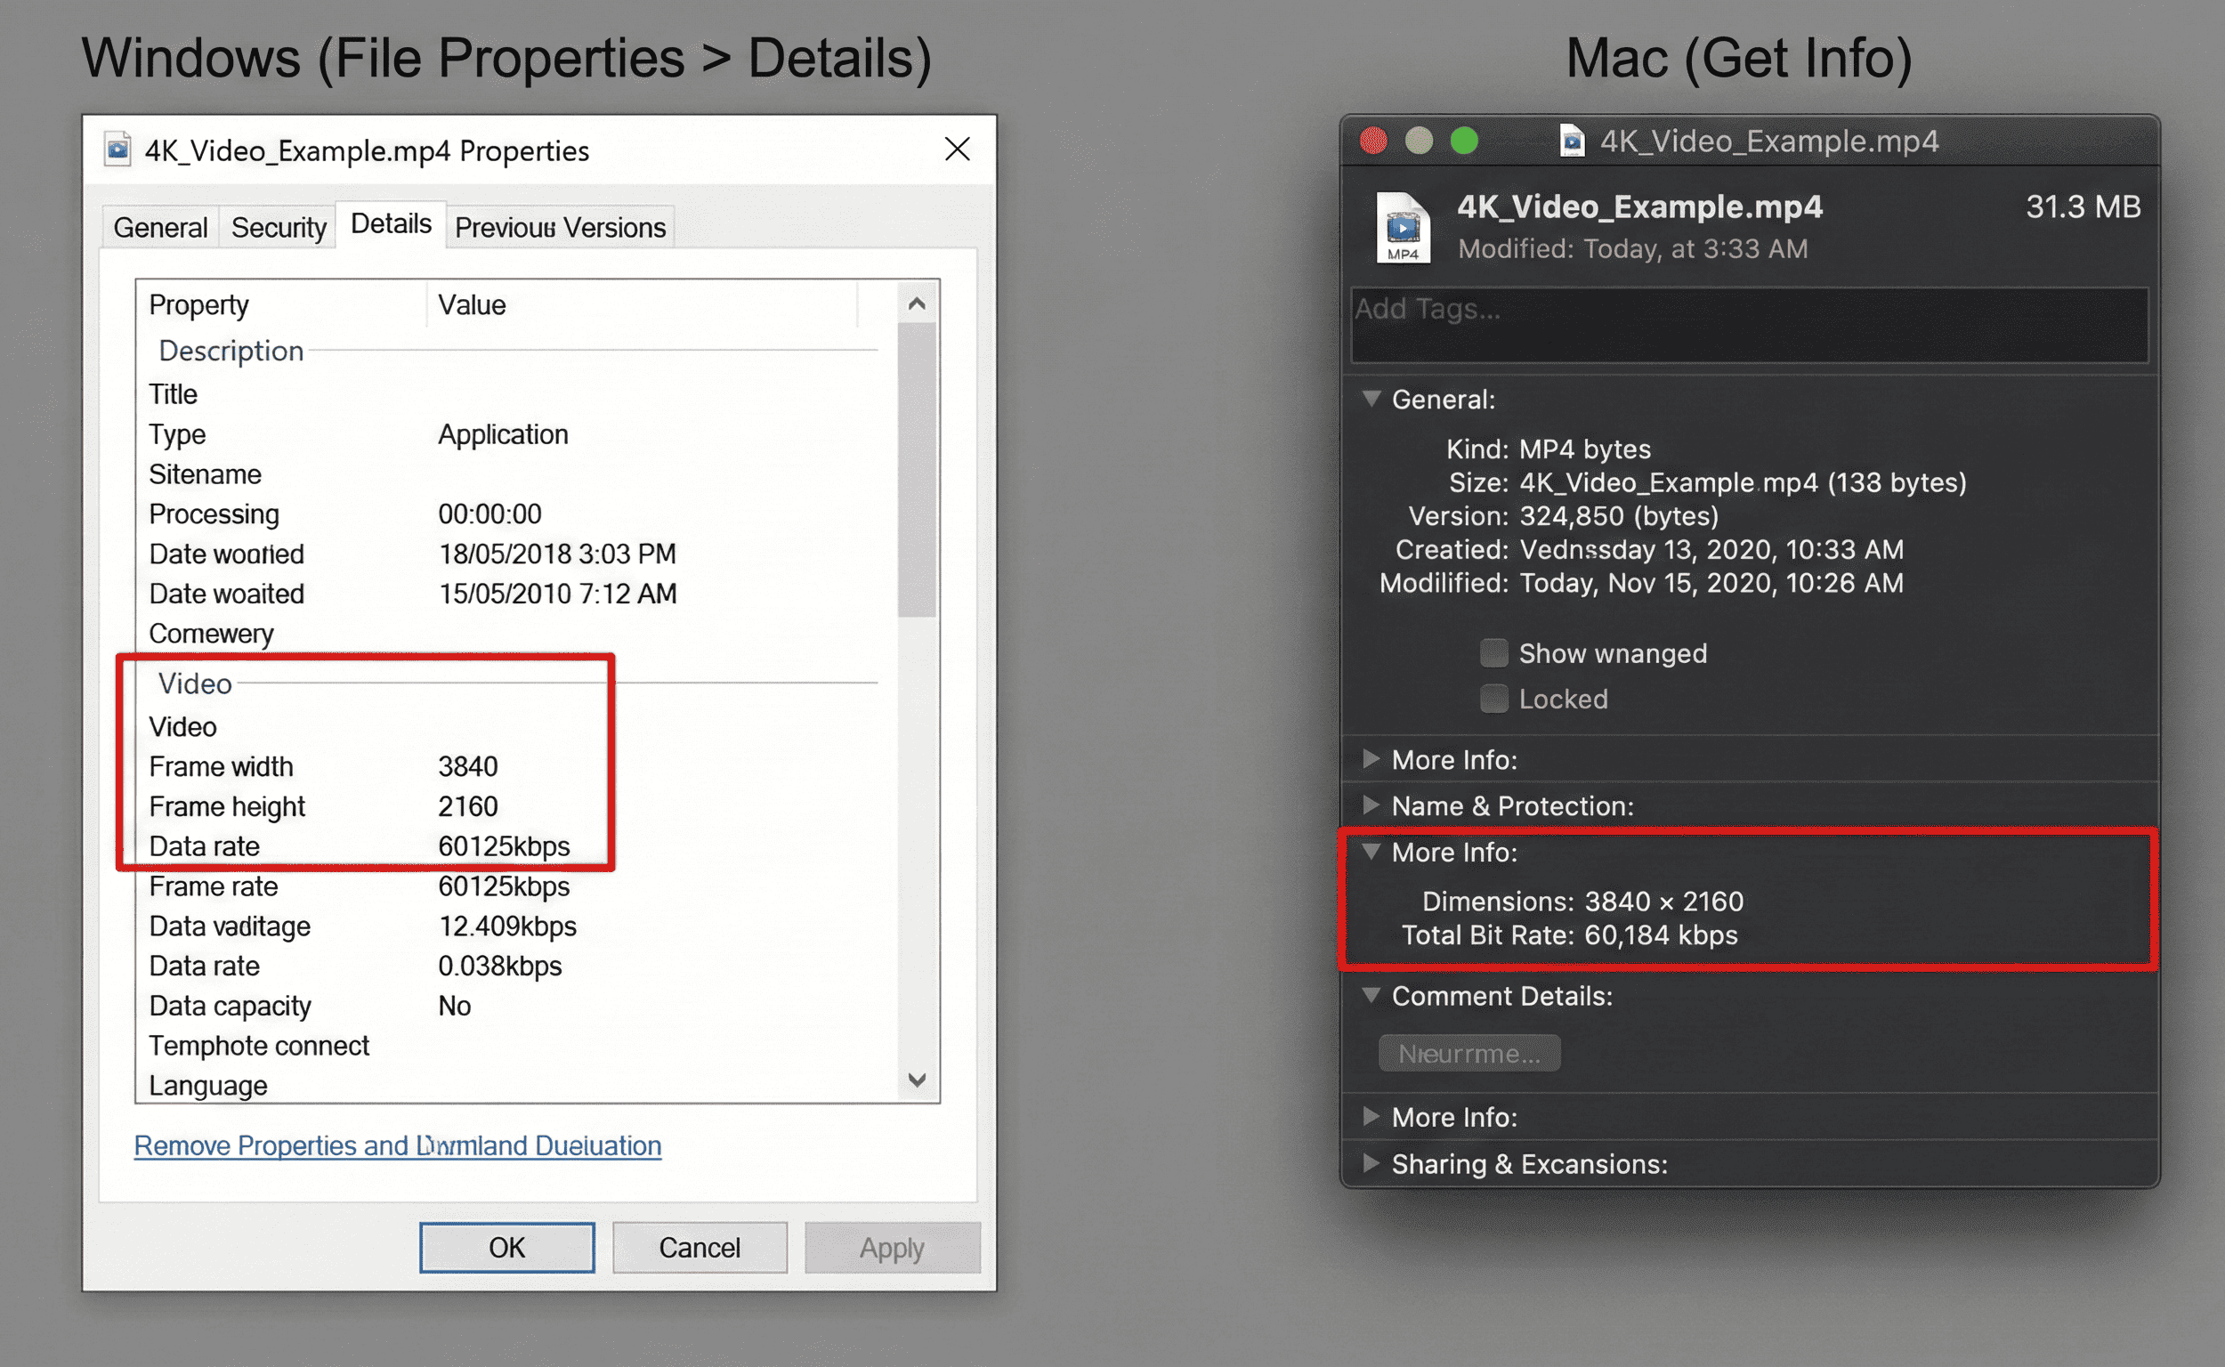
Task: Collapse the Comment Details section
Action: click(x=1372, y=995)
